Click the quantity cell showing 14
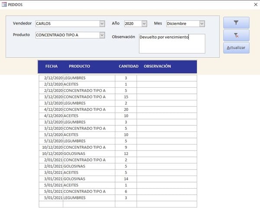260x221 pixels. [x=126, y=179]
